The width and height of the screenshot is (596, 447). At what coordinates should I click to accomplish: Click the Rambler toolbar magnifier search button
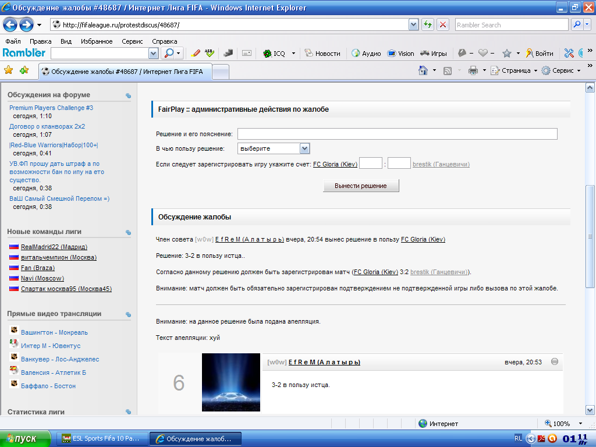tap(169, 53)
